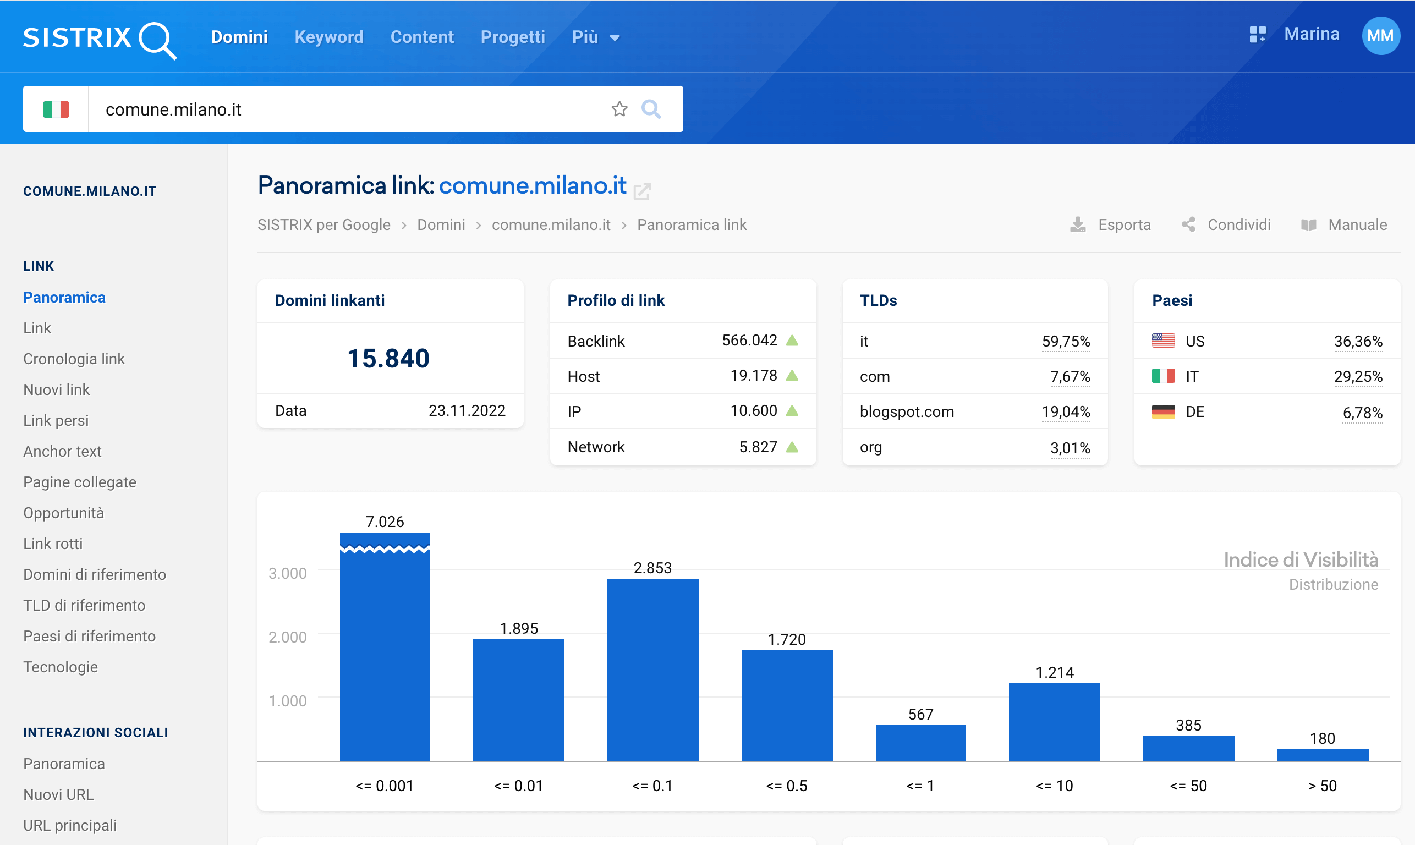The image size is (1415, 845).
Task: Expand the Più dropdown menu
Action: pos(596,37)
